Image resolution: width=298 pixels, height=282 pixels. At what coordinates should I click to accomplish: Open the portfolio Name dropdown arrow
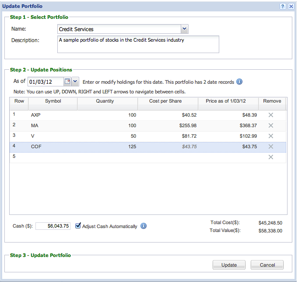click(184, 29)
